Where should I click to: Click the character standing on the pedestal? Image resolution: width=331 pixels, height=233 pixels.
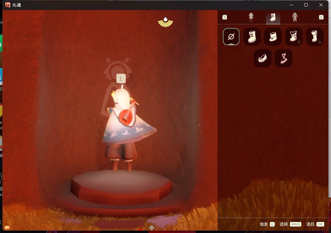[x=127, y=128]
